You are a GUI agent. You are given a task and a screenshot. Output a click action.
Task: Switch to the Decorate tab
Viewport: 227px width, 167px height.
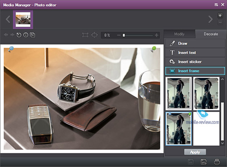point(211,34)
